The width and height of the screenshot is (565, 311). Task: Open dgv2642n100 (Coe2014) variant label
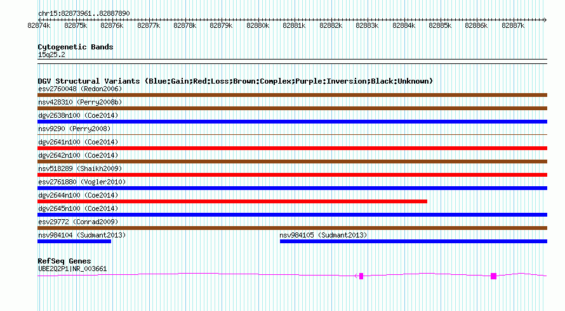point(78,155)
